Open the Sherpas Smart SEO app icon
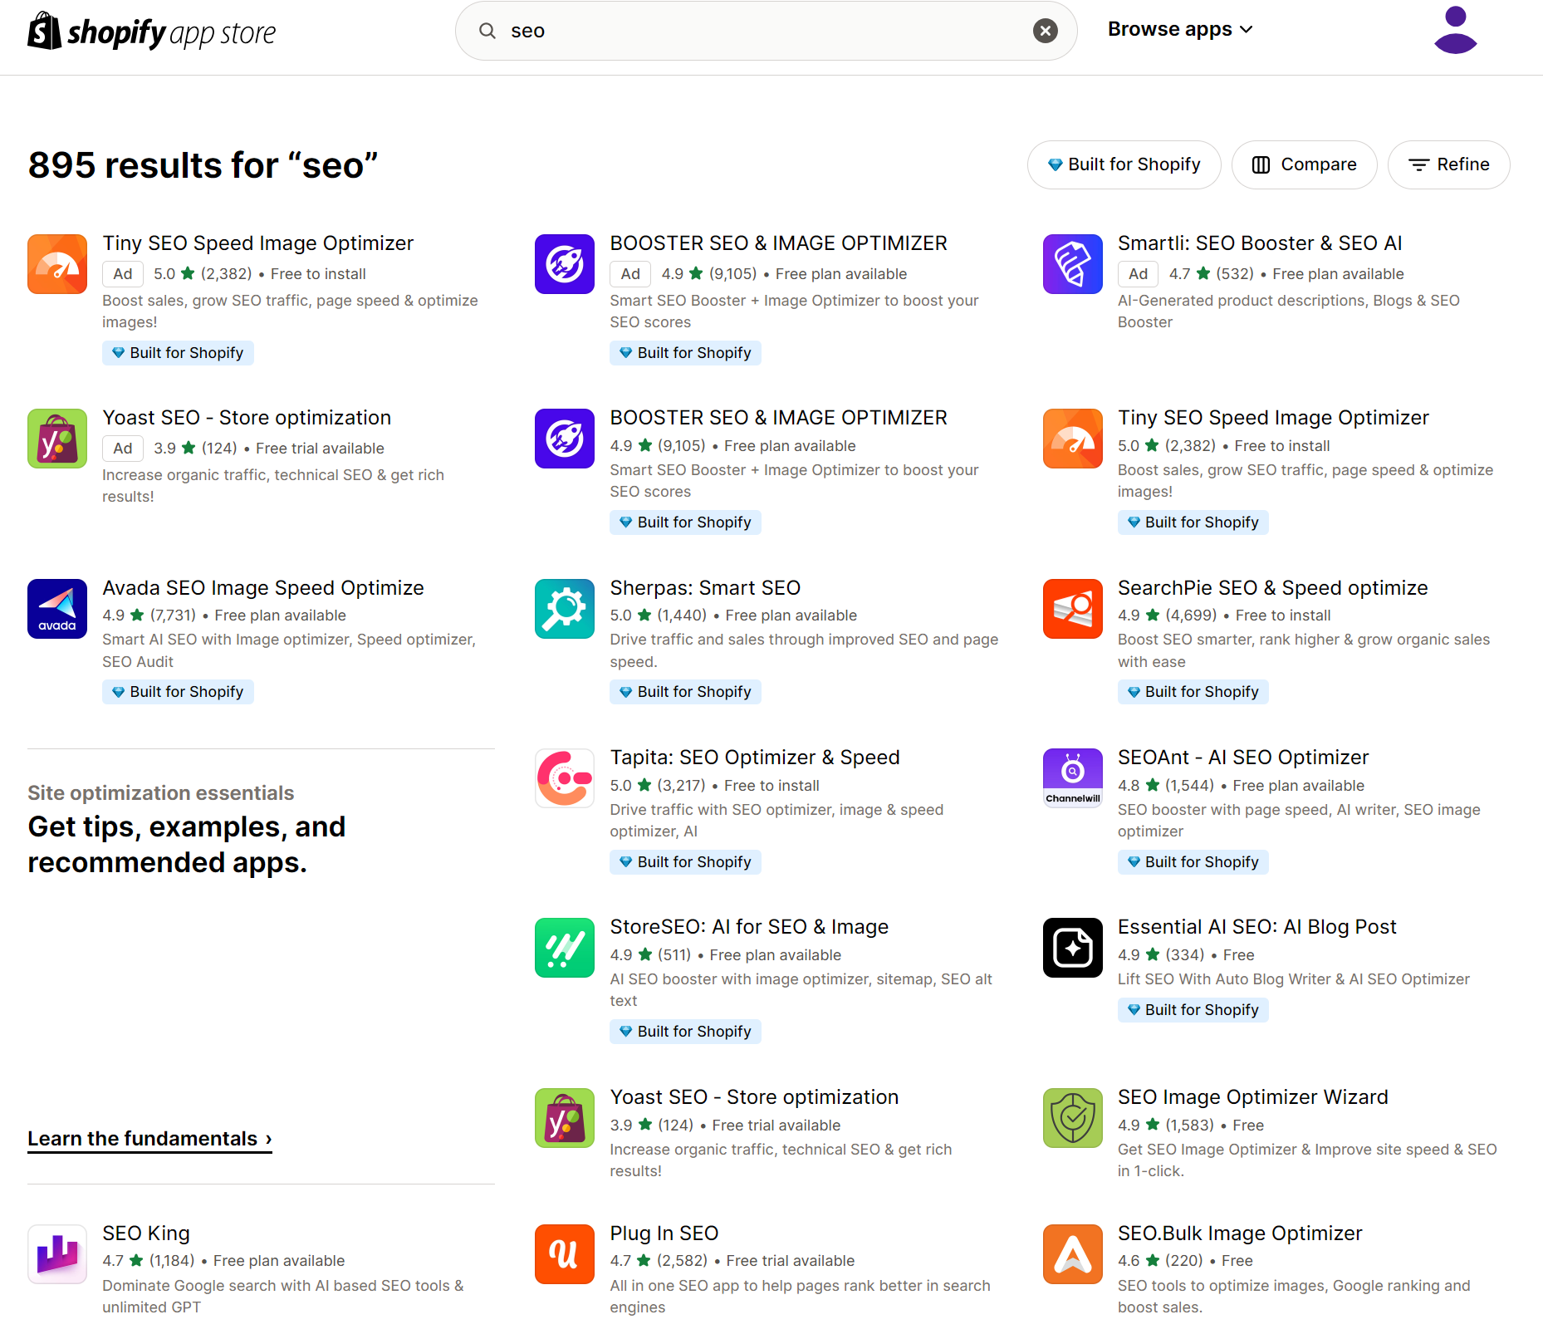Screen dimensions: 1543x1334 point(565,609)
